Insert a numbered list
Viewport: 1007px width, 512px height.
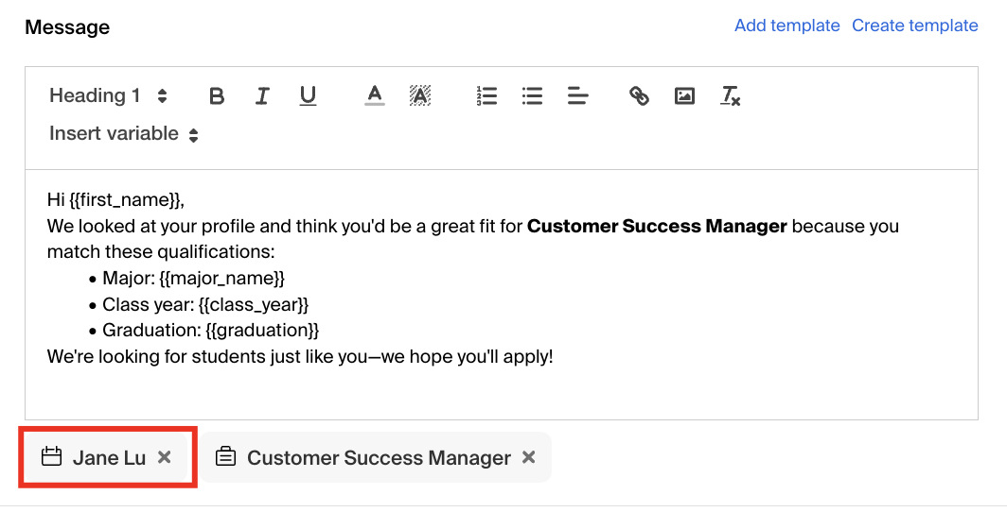(x=486, y=96)
